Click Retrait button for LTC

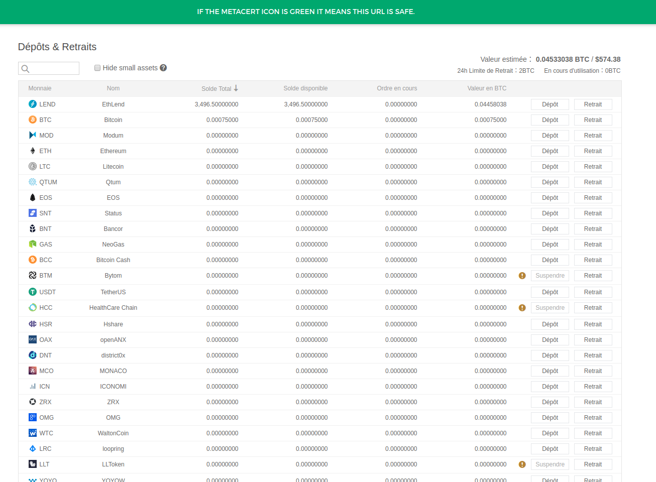593,167
